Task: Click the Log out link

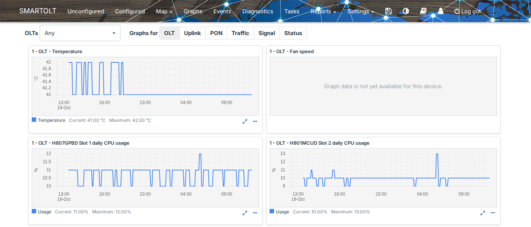Action: point(468,11)
